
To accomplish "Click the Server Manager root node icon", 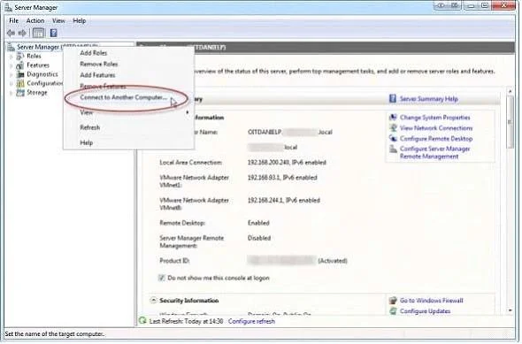I will click(x=12, y=47).
